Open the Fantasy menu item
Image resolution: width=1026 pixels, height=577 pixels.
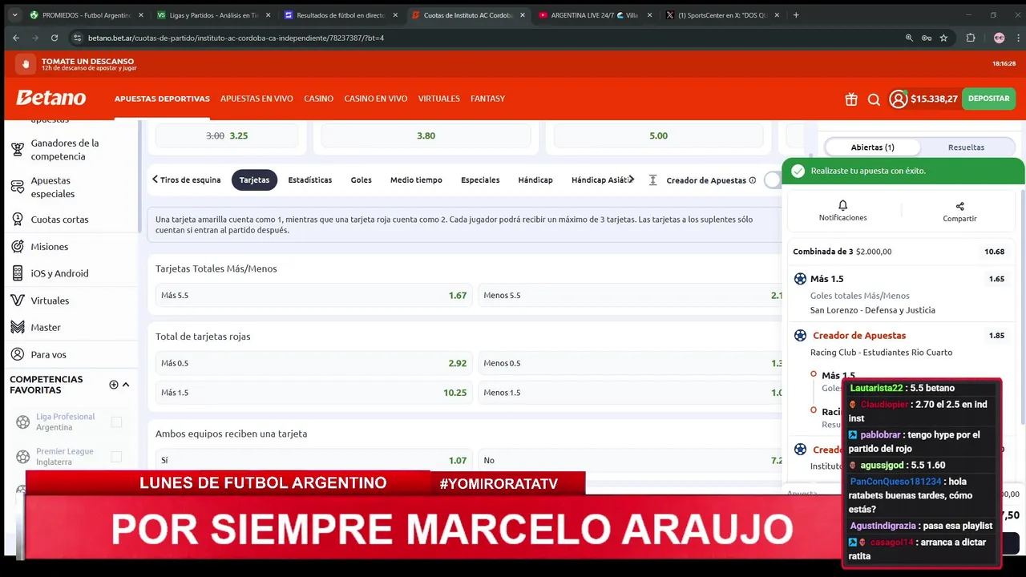[487, 99]
